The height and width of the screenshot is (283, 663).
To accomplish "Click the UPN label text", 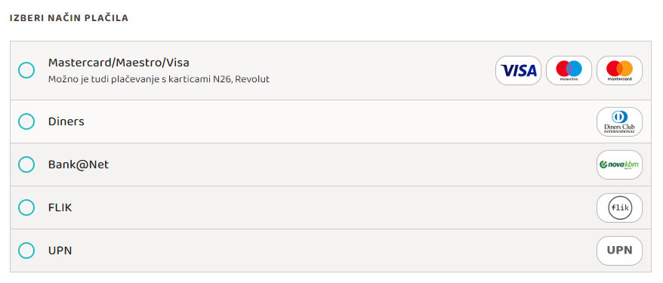I will 60,251.
